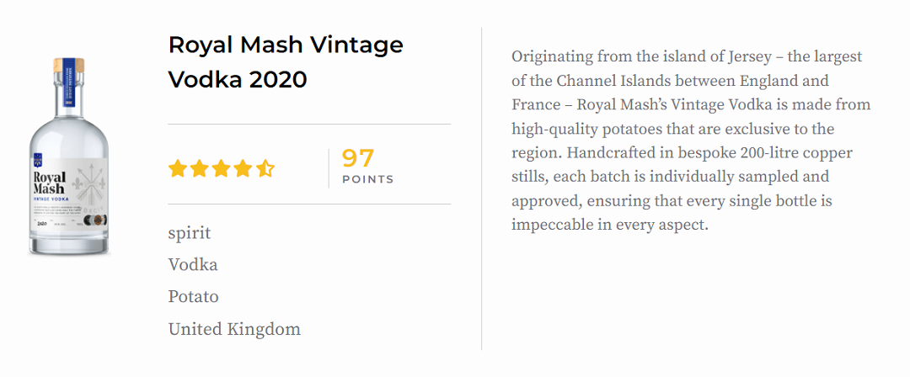910x377 pixels.
Task: Click the 'Vodka' type tag
Action: [x=193, y=265]
